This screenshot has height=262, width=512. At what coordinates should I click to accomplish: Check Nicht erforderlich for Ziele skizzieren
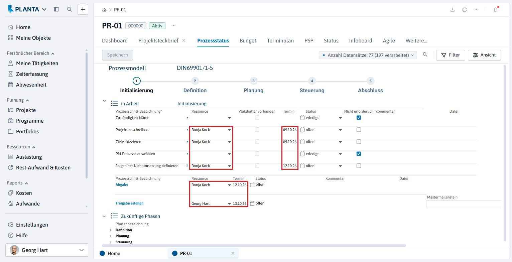coord(359,142)
